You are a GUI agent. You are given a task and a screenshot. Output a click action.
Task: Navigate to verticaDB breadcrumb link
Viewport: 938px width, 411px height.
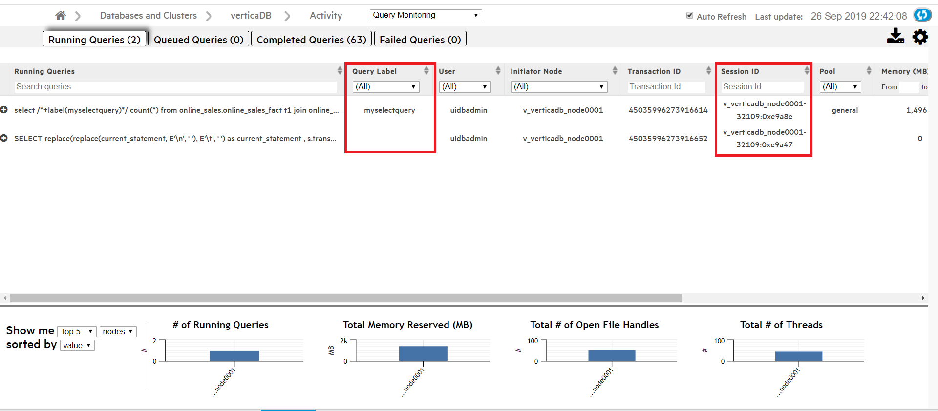pos(251,15)
